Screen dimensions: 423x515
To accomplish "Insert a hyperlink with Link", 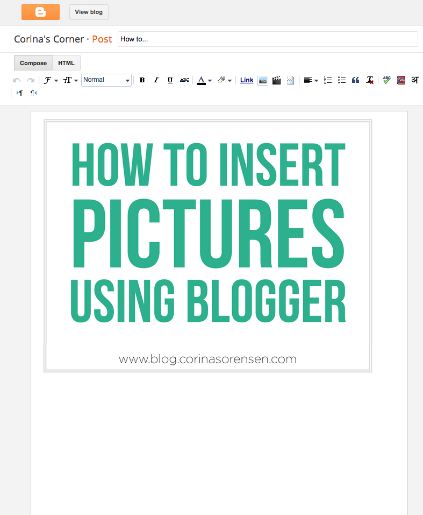I will [x=247, y=80].
